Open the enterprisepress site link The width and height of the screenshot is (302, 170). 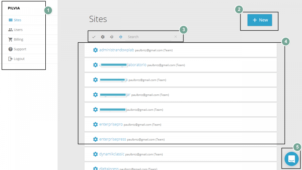[x=112, y=139]
